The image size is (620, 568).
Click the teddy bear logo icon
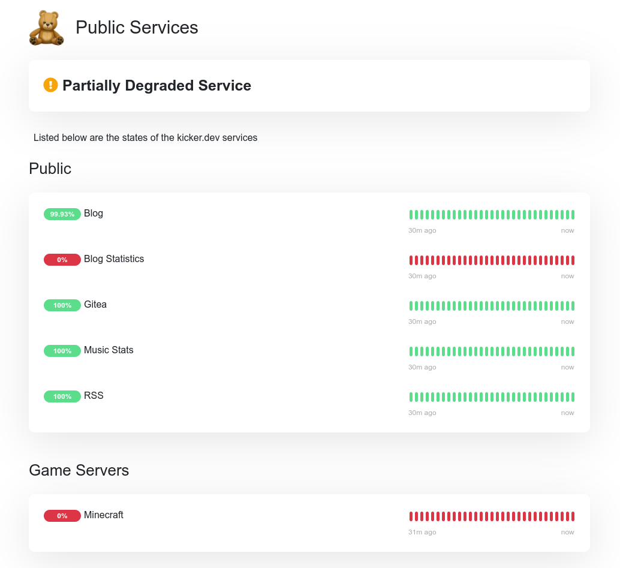(46, 28)
